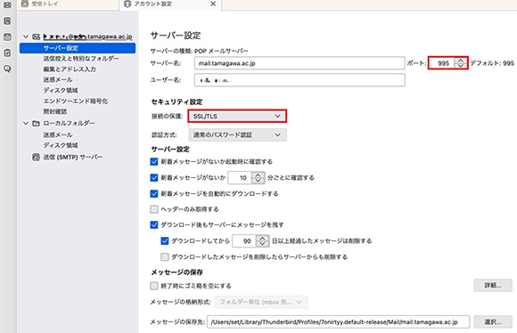
Task: Click the ポート number field
Action: coord(442,63)
